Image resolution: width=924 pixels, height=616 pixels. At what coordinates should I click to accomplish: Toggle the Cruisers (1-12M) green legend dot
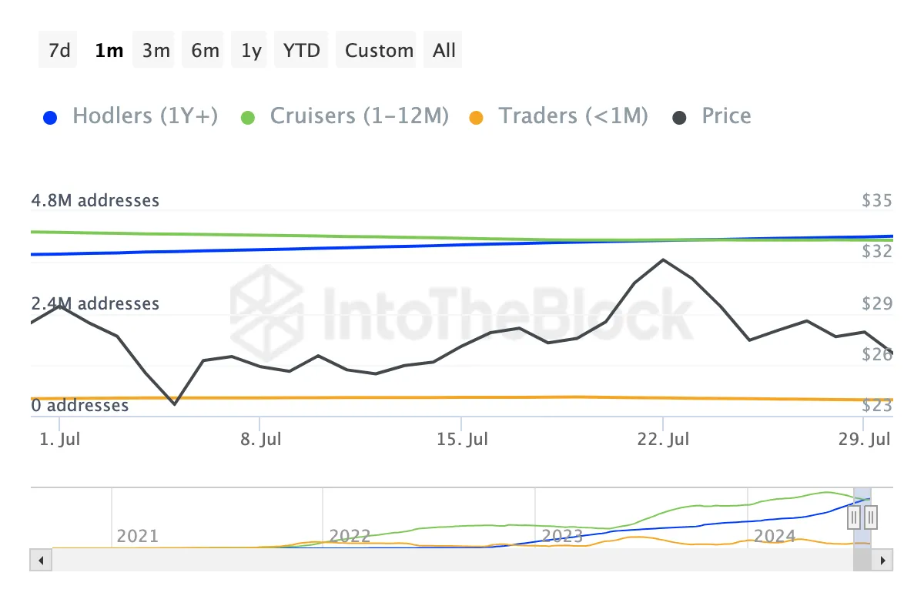(x=248, y=118)
